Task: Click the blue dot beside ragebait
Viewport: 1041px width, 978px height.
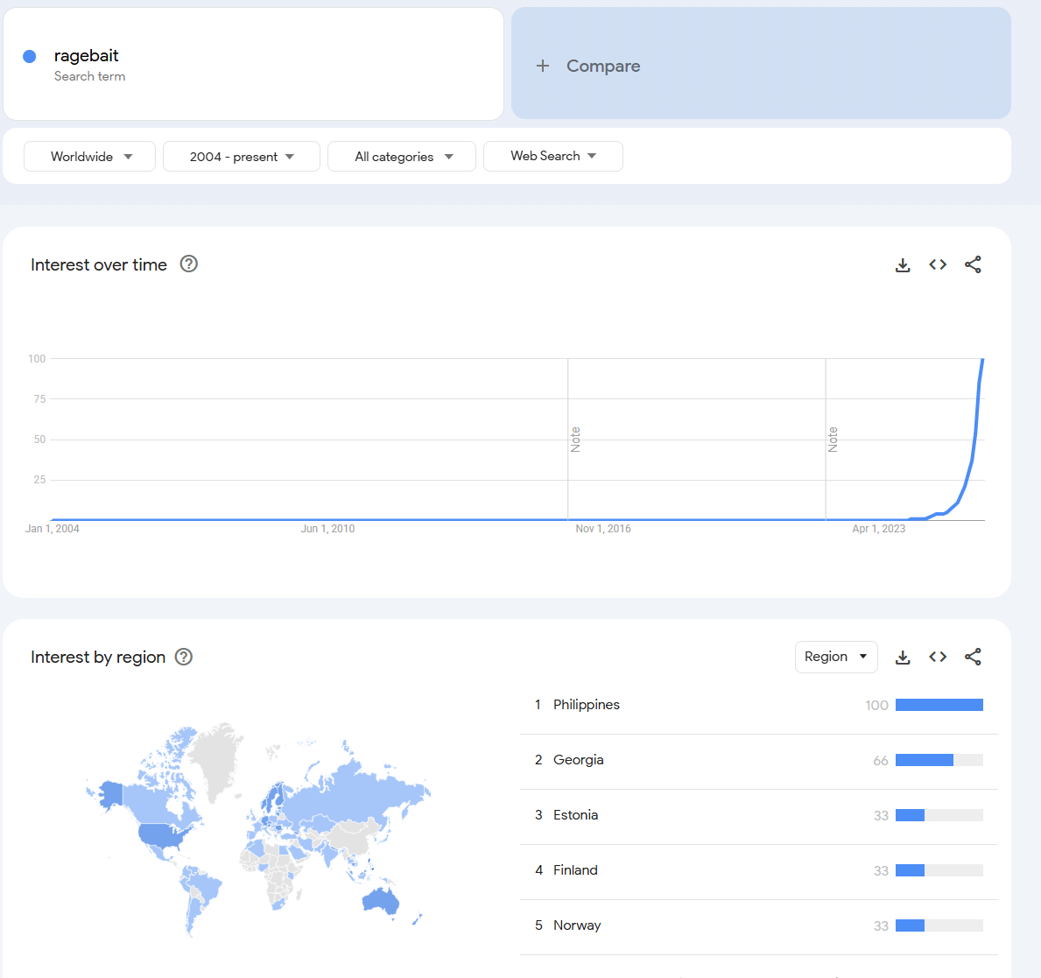Action: [x=29, y=56]
